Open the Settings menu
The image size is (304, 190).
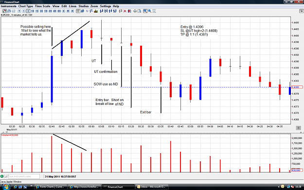pos(106,6)
